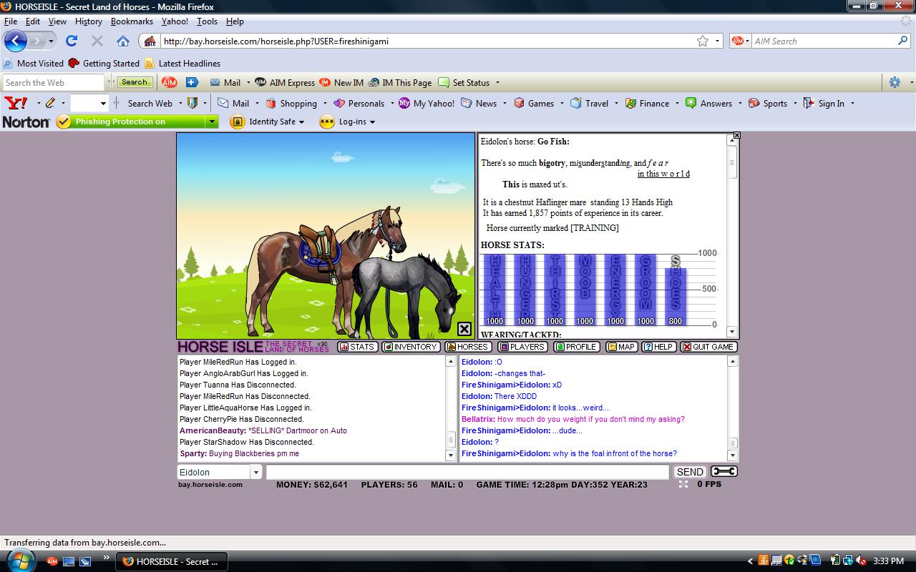916x572 pixels.
Task: Open the Edit menu
Action: pyautogui.click(x=33, y=21)
